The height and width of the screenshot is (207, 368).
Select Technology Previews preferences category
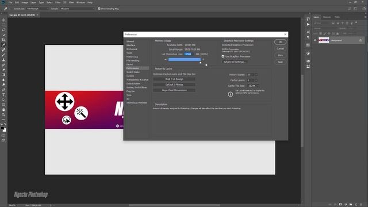click(x=137, y=103)
